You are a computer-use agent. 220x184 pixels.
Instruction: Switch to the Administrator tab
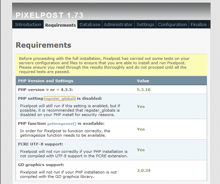(x=118, y=25)
